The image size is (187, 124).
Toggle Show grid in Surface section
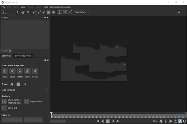point(4,108)
